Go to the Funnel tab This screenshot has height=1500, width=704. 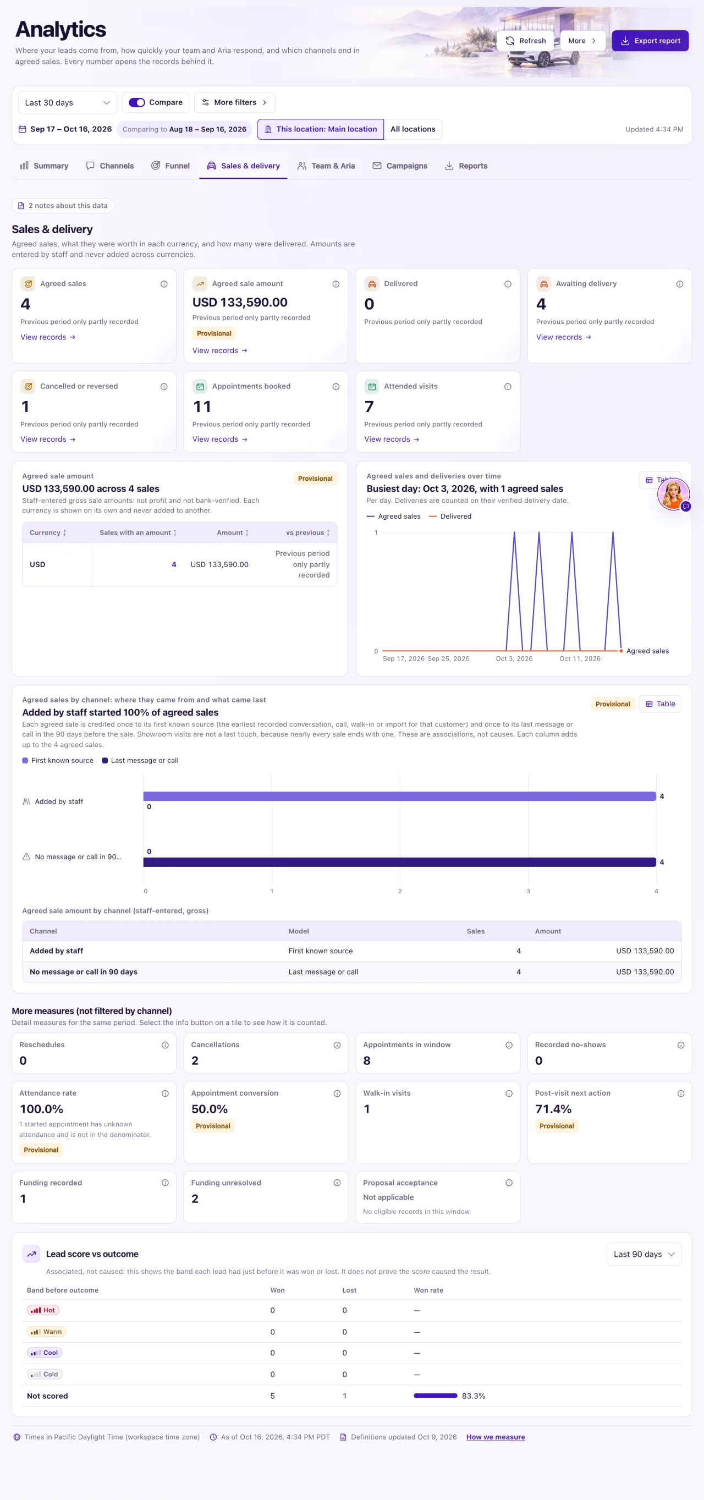click(x=170, y=166)
